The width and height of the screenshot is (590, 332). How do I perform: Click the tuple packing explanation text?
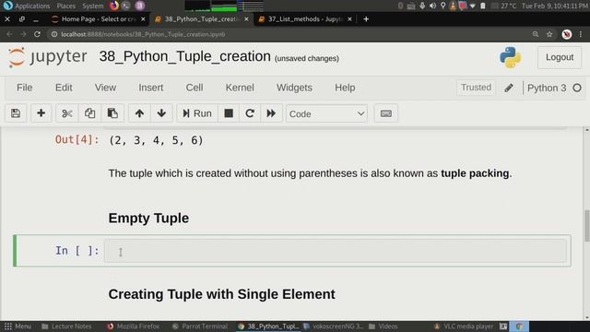(x=310, y=173)
